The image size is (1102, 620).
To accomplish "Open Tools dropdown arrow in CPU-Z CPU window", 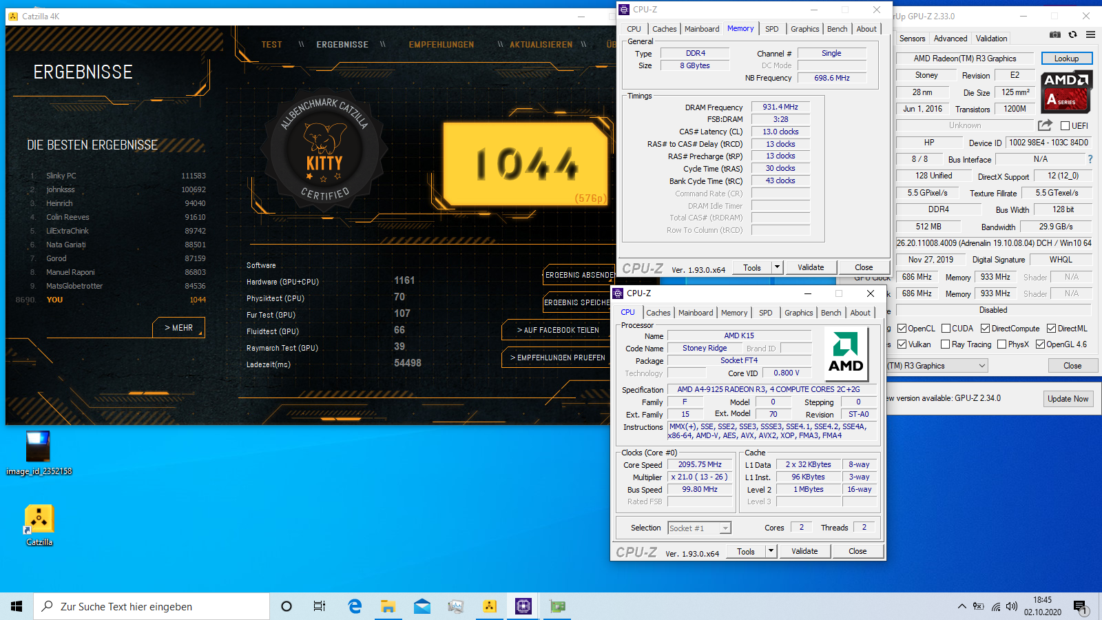I will click(x=771, y=551).
